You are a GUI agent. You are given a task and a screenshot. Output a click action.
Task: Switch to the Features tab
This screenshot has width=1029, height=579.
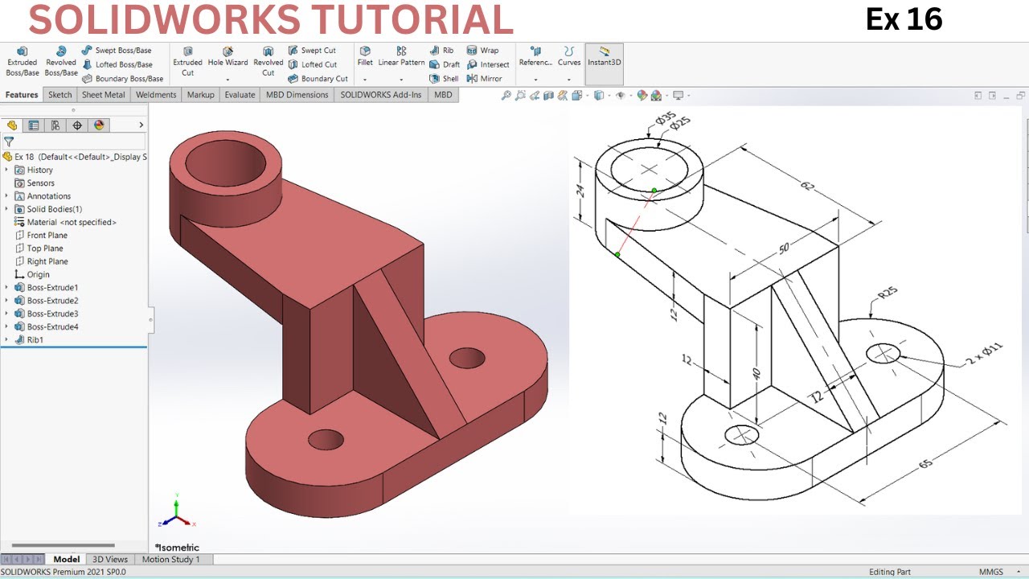[22, 95]
